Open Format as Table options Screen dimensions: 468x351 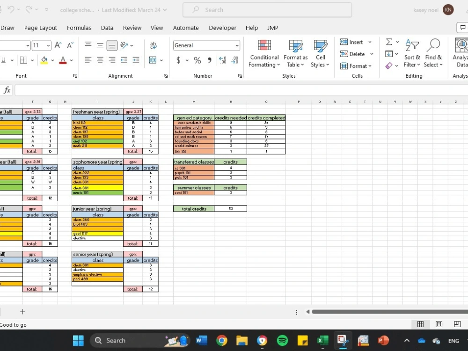tap(295, 54)
